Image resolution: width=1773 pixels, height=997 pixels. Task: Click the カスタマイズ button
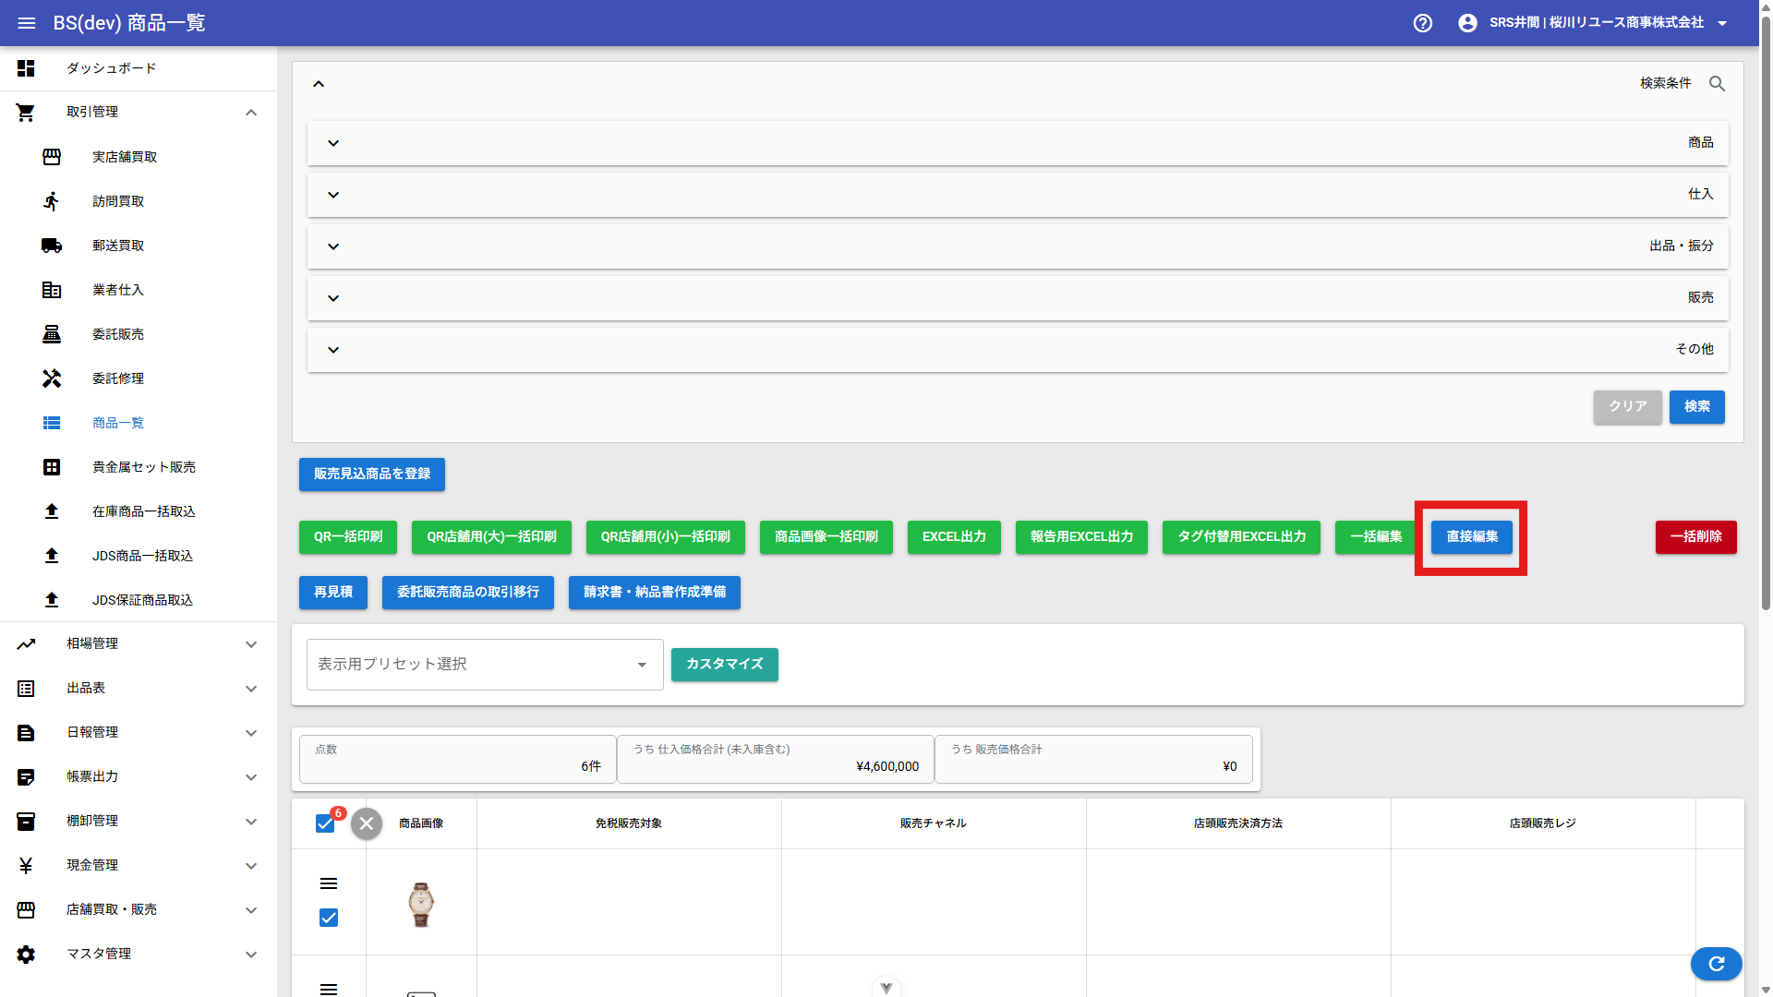(725, 665)
